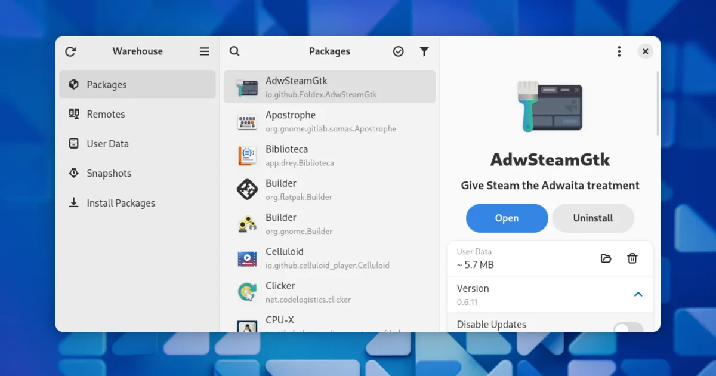Viewport: 716px width, 376px height.
Task: Click the search packages magnifier icon
Action: (234, 51)
